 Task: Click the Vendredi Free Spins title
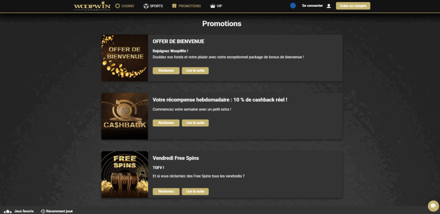click(x=176, y=158)
